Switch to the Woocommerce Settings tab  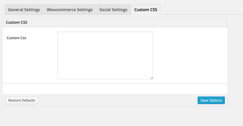pyautogui.click(x=70, y=10)
